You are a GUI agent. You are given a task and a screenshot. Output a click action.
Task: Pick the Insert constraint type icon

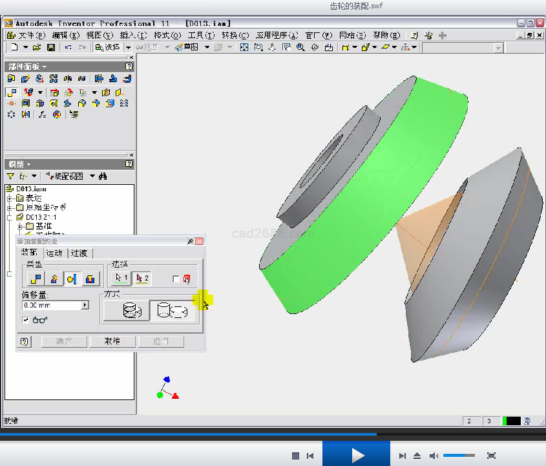pyautogui.click(x=90, y=279)
